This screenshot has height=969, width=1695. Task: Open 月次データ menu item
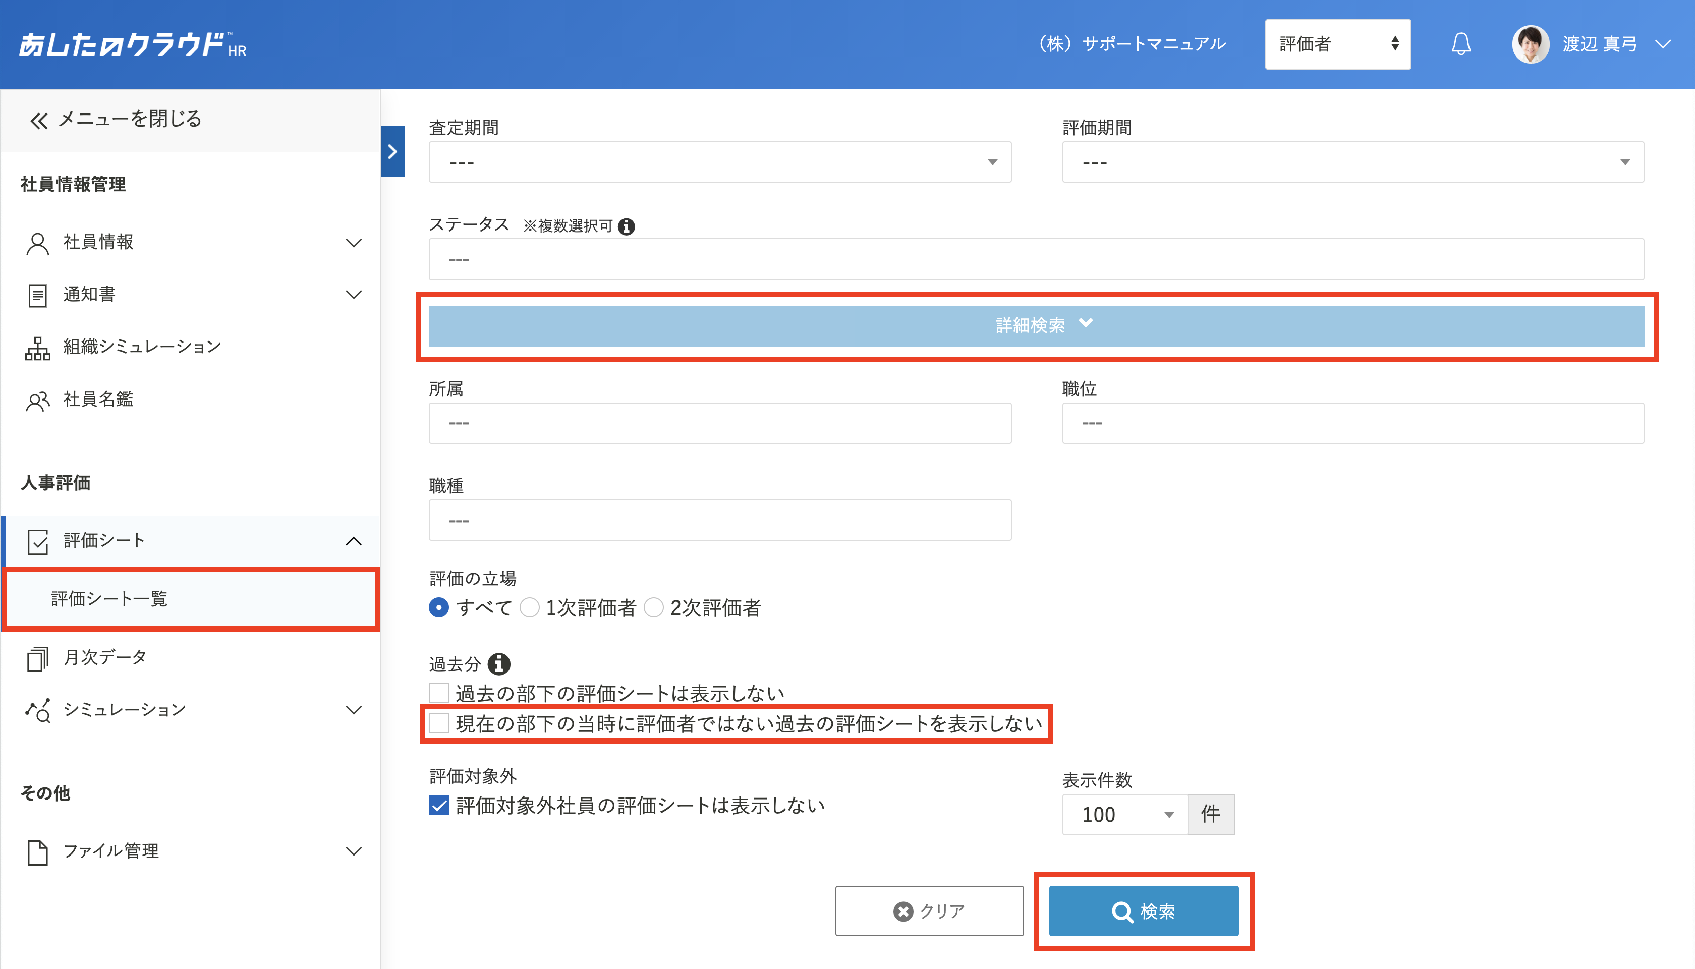104,657
